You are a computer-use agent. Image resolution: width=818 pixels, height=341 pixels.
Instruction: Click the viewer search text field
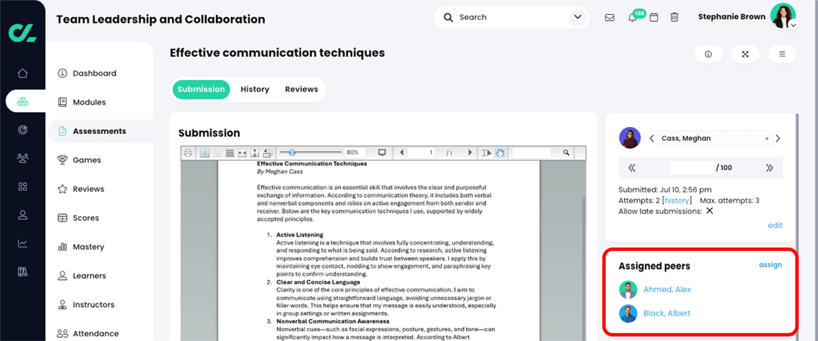click(x=531, y=152)
